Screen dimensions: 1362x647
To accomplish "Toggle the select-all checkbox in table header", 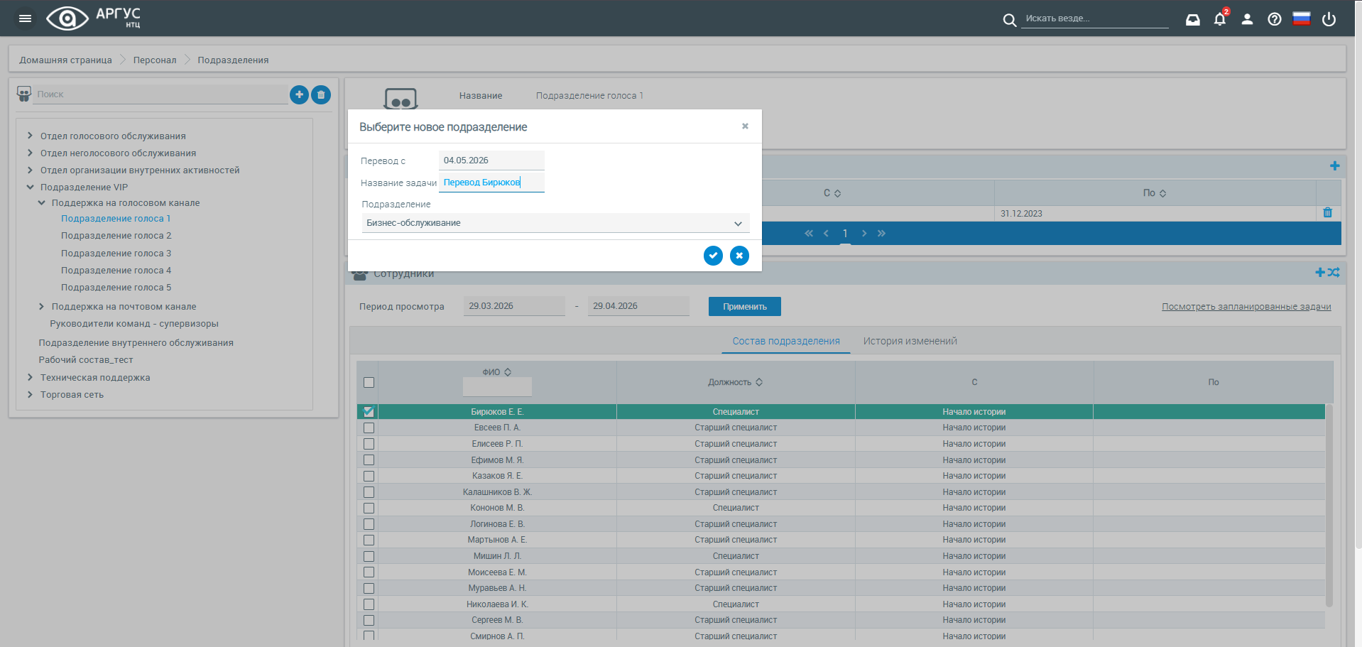I will click(x=369, y=382).
